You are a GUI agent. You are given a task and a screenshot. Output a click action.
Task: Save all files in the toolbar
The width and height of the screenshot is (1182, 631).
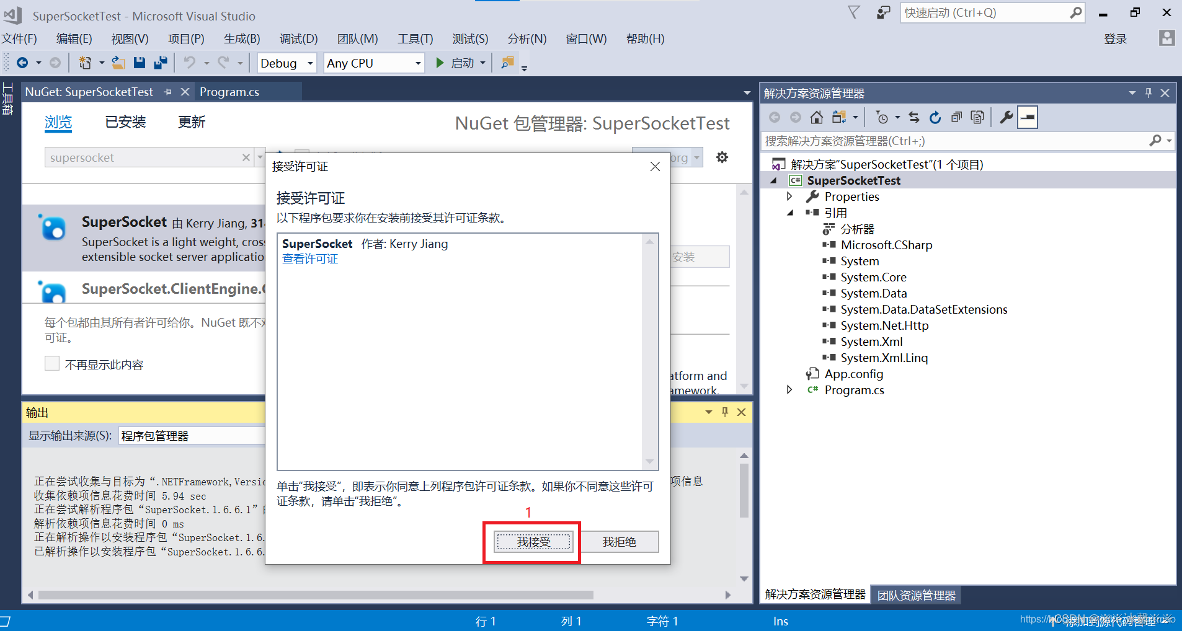tap(161, 63)
